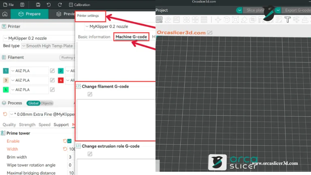Click the Export G-code button

(x=296, y=10)
